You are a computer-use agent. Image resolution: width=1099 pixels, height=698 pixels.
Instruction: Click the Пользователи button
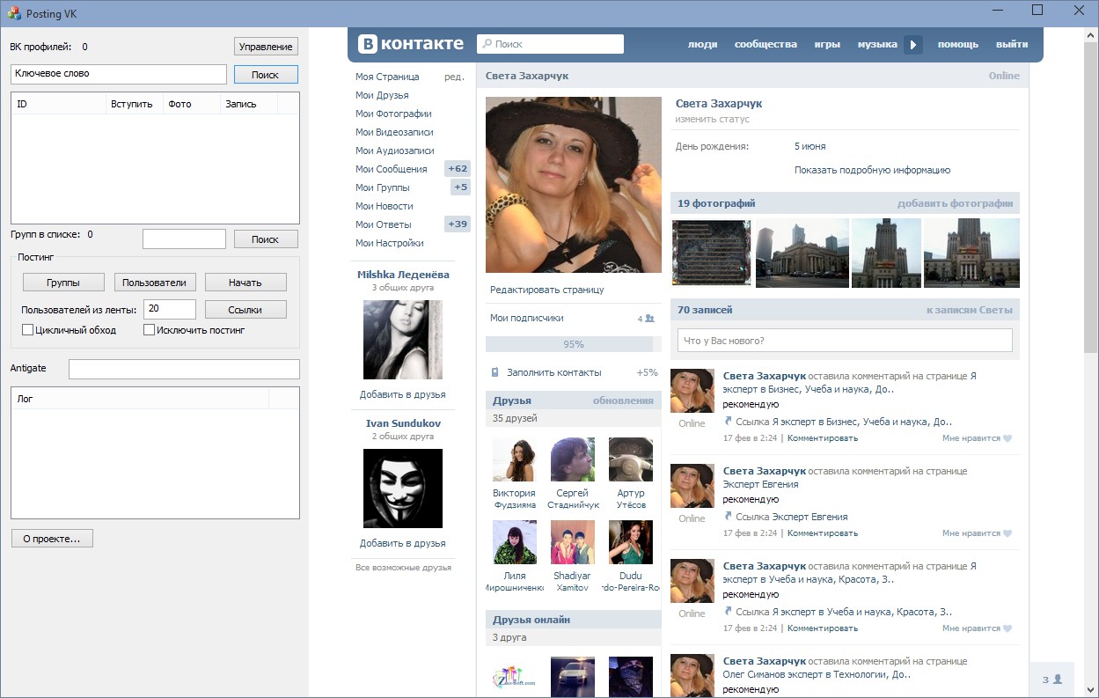(155, 283)
